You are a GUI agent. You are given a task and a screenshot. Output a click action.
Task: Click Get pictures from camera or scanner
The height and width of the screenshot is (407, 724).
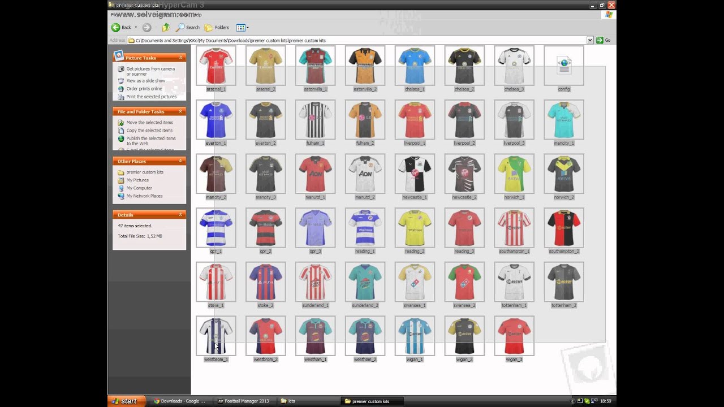(x=150, y=71)
